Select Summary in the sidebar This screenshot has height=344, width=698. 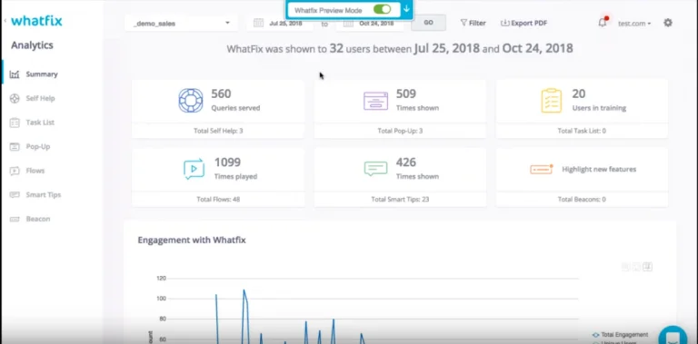click(x=42, y=74)
